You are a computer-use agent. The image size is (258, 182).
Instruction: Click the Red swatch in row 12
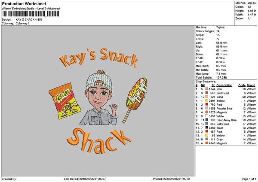click(x=207, y=131)
